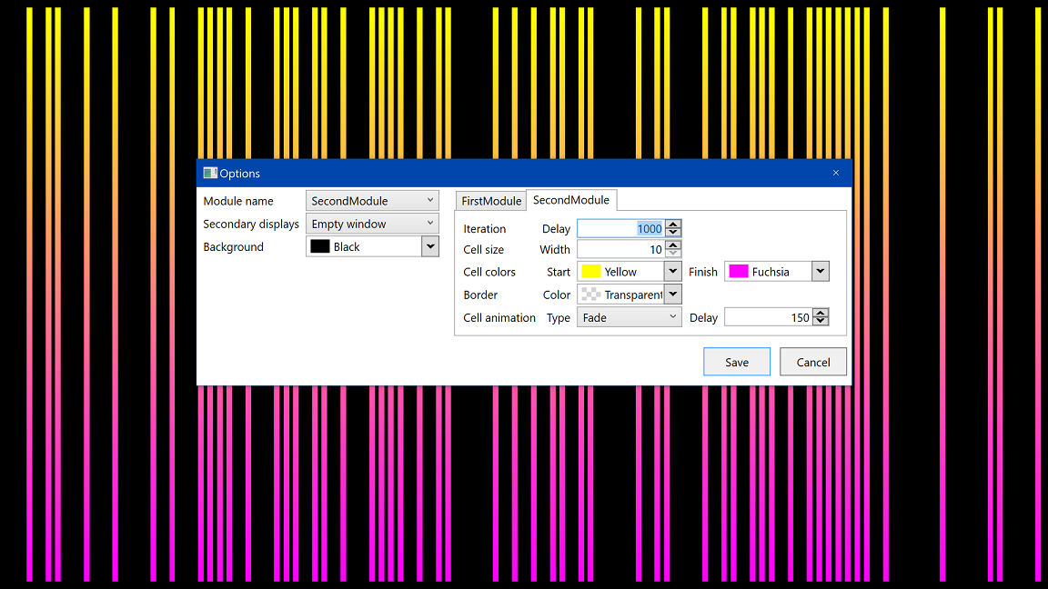The height and width of the screenshot is (589, 1048).
Task: Open the Module name dropdown
Action: pyautogui.click(x=372, y=200)
